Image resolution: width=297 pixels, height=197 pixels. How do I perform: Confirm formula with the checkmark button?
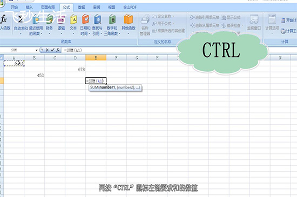(52, 50)
